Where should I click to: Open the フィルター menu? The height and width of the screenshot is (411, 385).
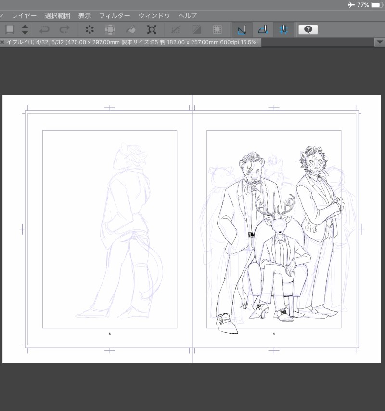click(115, 15)
